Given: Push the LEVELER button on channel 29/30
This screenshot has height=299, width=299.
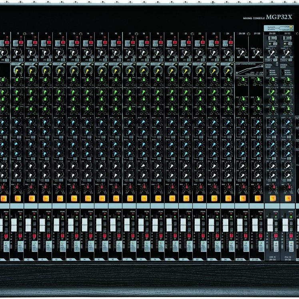Looking at the screenshot, I should [x=275, y=44].
